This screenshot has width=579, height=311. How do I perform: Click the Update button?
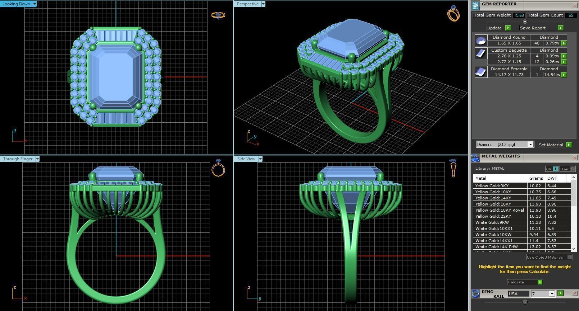point(498,28)
